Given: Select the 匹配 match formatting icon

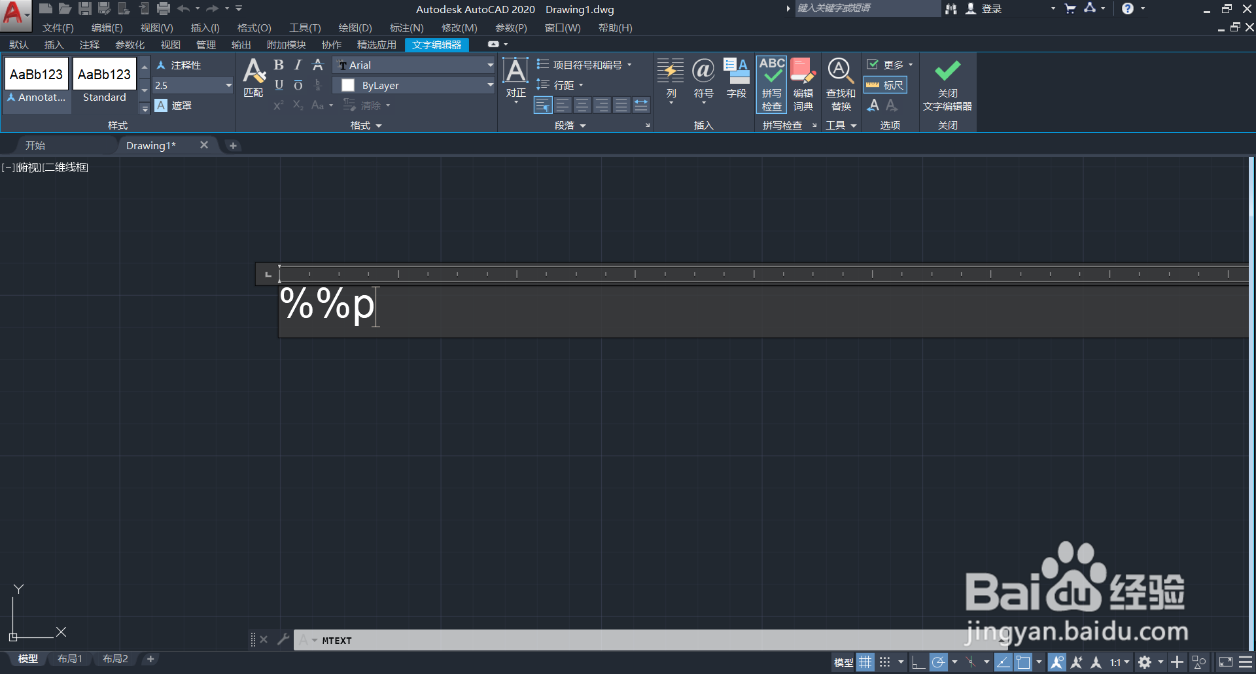Looking at the screenshot, I should tap(254, 75).
